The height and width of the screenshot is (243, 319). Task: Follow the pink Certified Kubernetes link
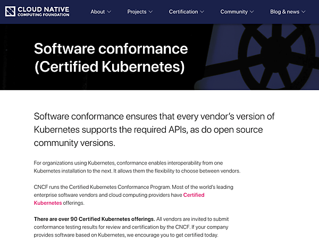(194, 195)
